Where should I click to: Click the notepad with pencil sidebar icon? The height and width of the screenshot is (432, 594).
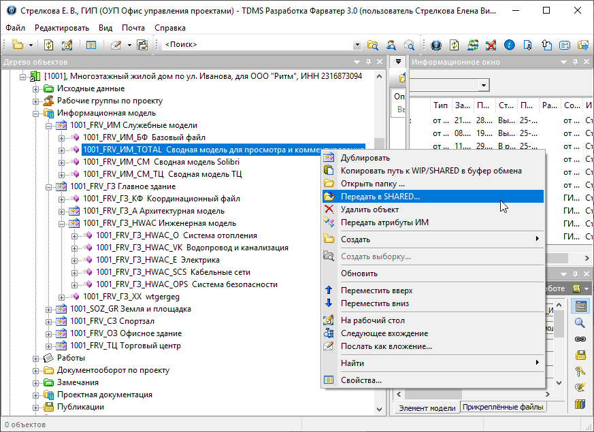point(580,388)
